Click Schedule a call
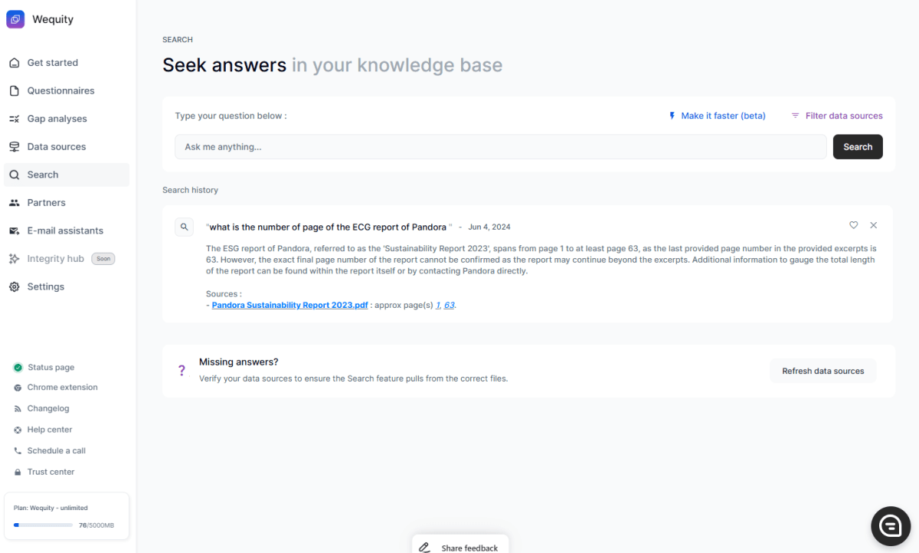The width and height of the screenshot is (919, 553). coord(57,450)
